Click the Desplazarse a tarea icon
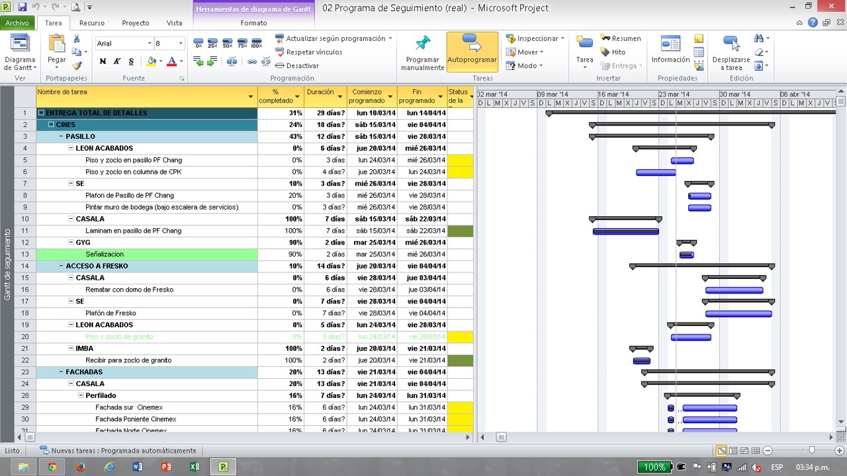 (731, 44)
